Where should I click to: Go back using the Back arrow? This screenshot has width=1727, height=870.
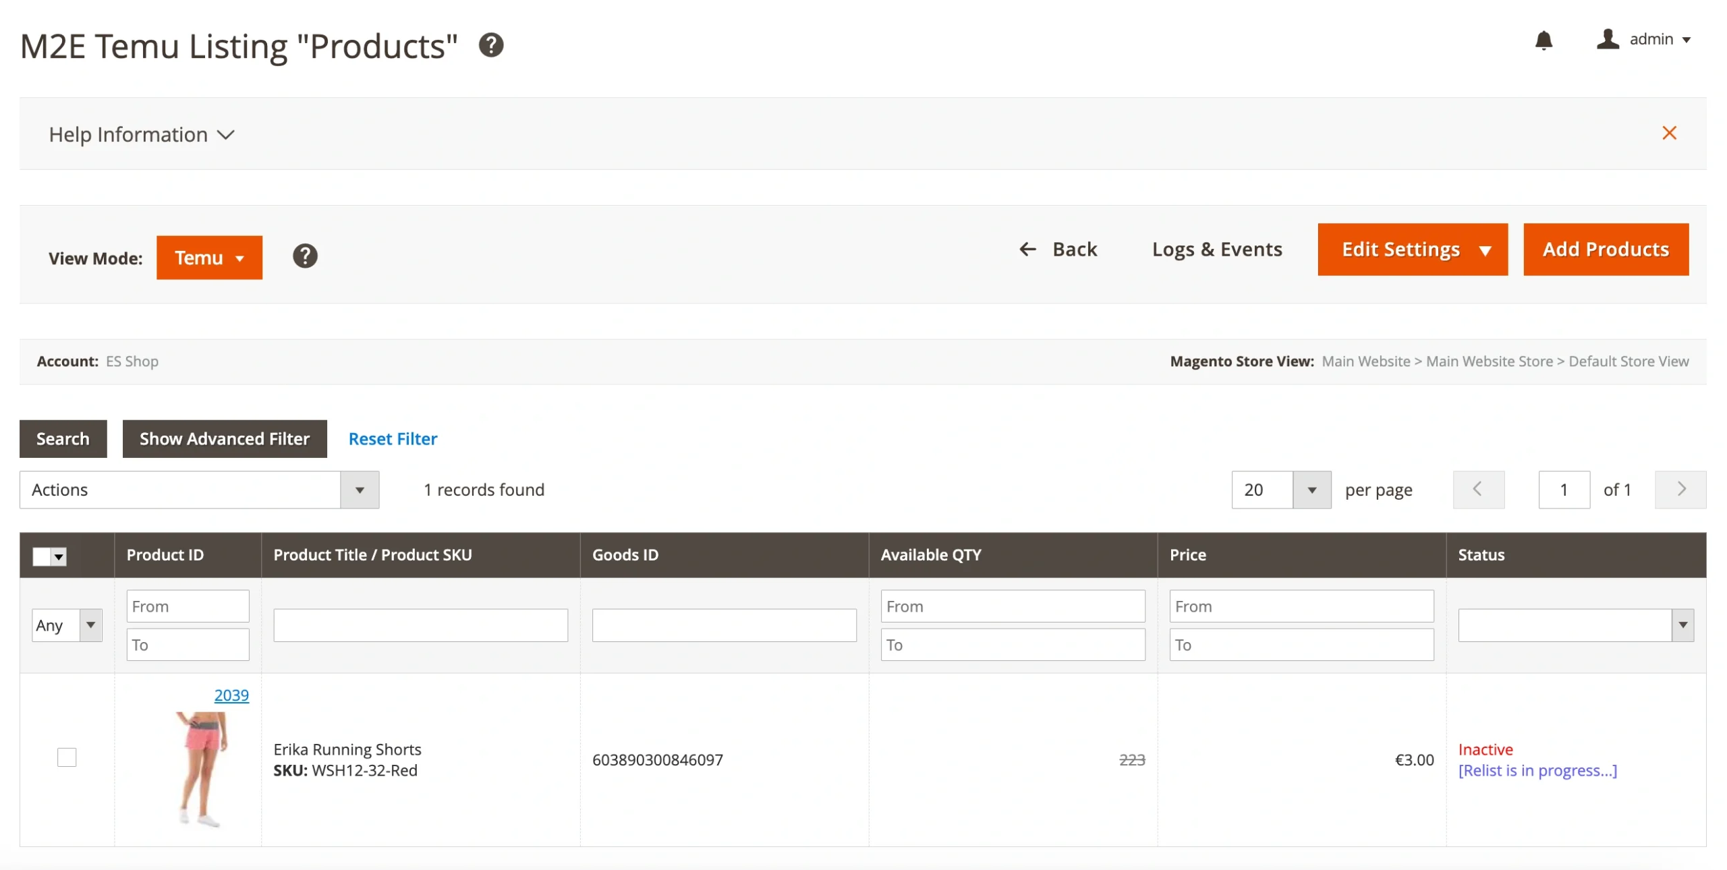[x=1057, y=250]
